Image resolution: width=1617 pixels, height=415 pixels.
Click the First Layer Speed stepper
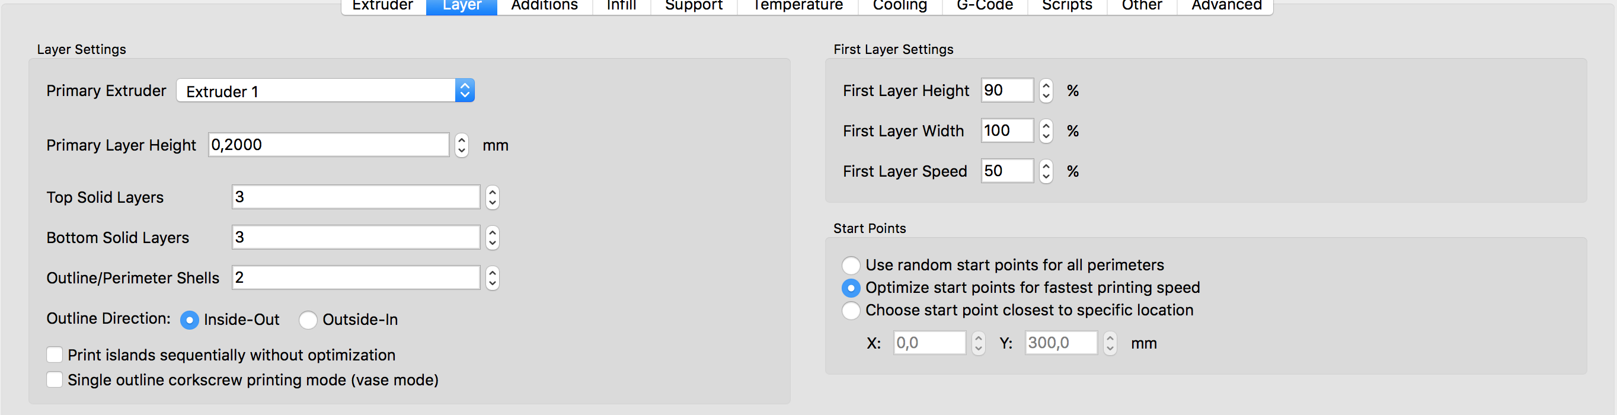(1045, 171)
